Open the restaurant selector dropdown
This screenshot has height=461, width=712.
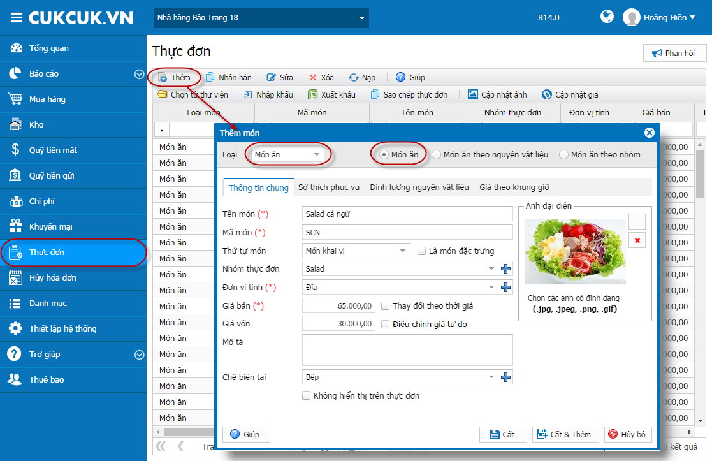point(261,18)
